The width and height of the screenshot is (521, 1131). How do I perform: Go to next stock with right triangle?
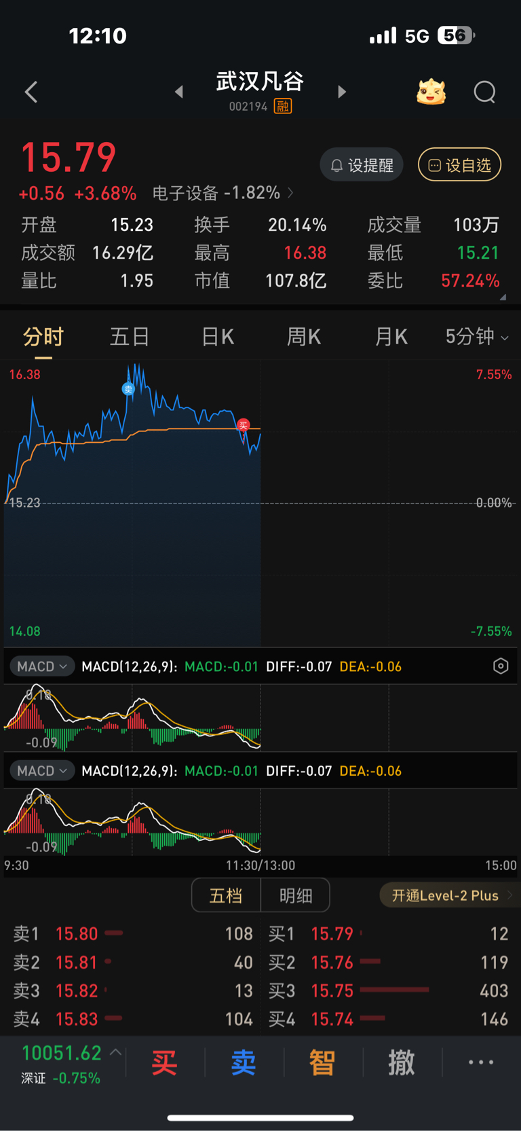coord(342,92)
